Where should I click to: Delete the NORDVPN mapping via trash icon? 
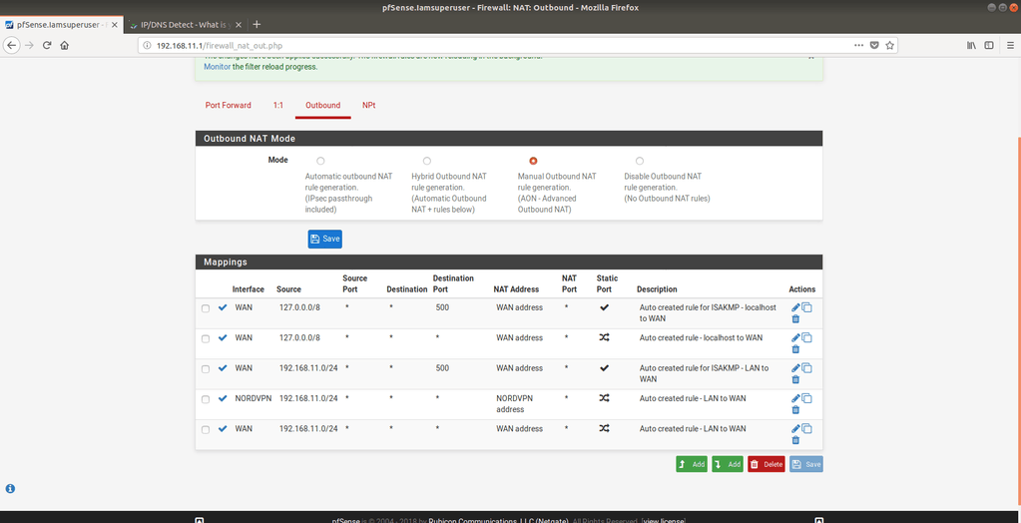pyautogui.click(x=795, y=409)
